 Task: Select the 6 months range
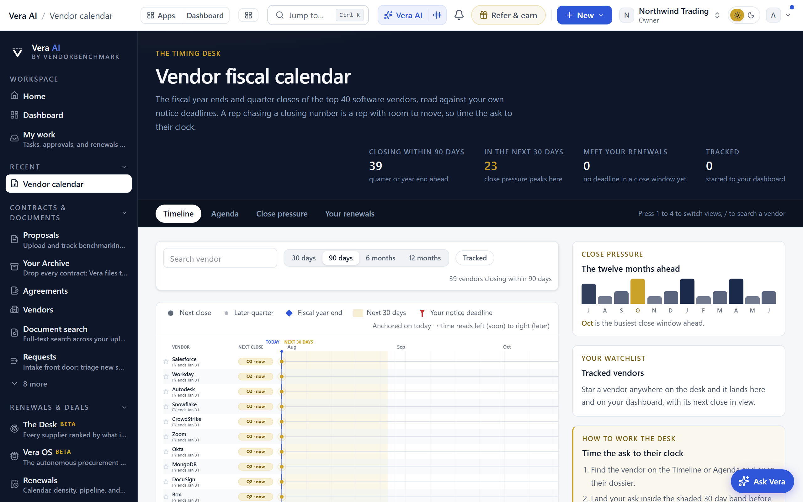click(380, 258)
